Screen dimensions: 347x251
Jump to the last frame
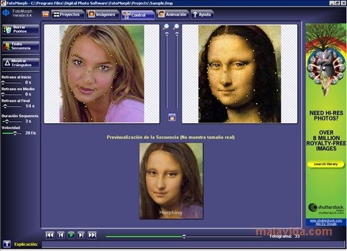click(x=92, y=235)
